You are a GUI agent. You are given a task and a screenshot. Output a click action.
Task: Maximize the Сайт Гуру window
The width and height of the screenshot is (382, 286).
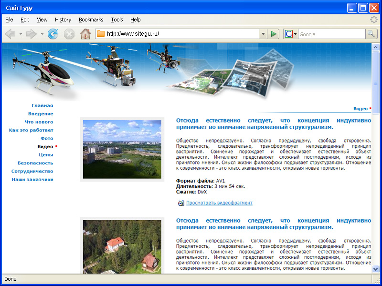tap(363, 8)
